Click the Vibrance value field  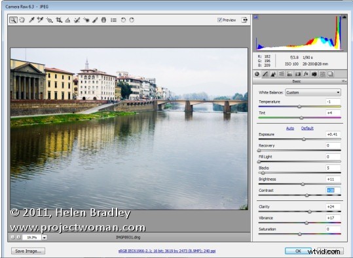pos(333,218)
